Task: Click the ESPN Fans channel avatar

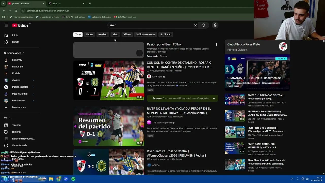Action: pos(149,77)
